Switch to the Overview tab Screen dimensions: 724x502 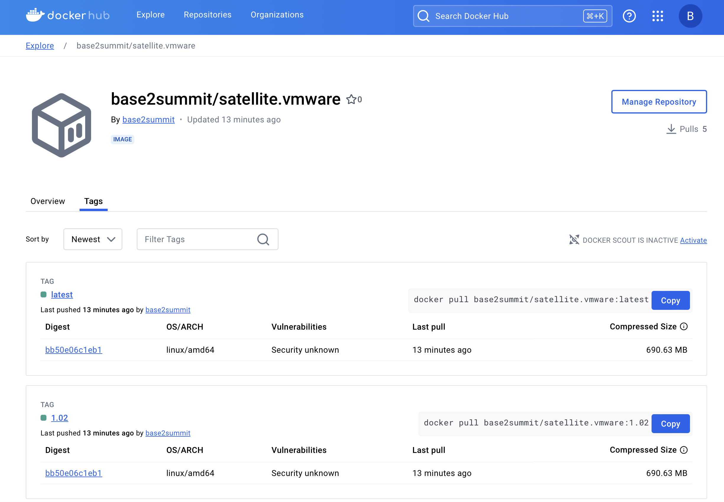(48, 201)
